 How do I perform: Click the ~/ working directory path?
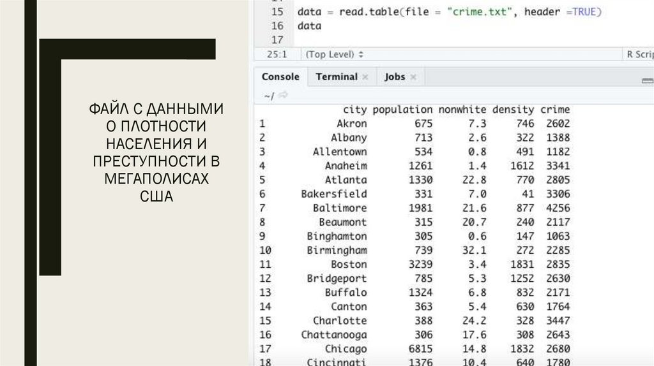[x=268, y=95]
